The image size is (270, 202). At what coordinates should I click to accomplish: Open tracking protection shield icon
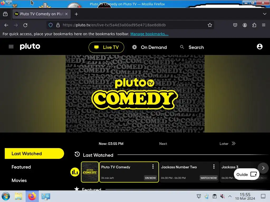tap(51, 25)
